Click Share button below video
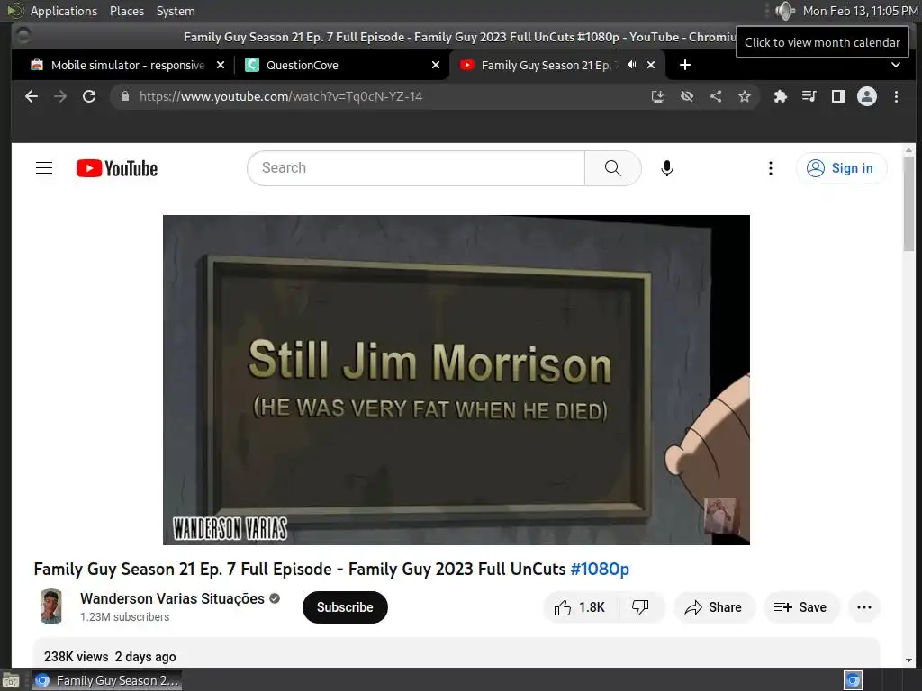Image resolution: width=922 pixels, height=691 pixels. 713,607
